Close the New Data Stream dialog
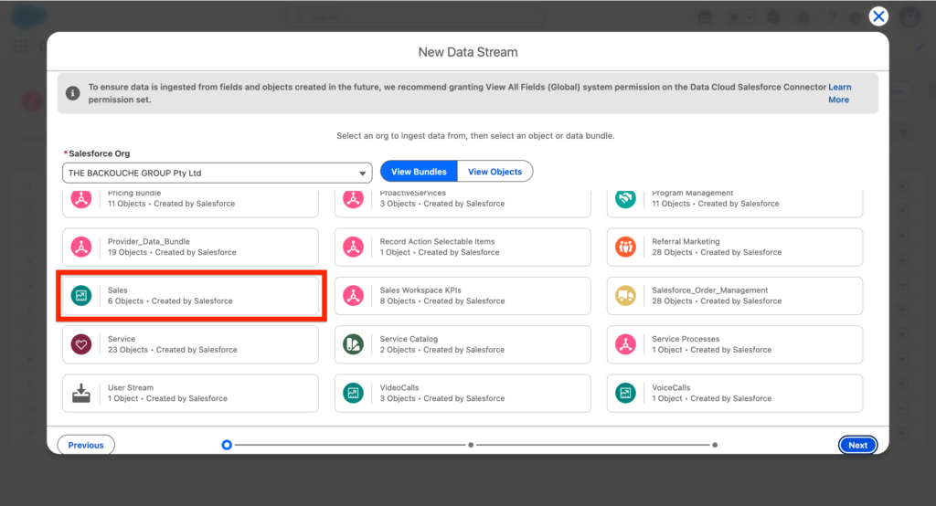 877,16
